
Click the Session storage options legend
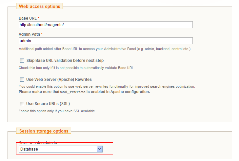44,131
